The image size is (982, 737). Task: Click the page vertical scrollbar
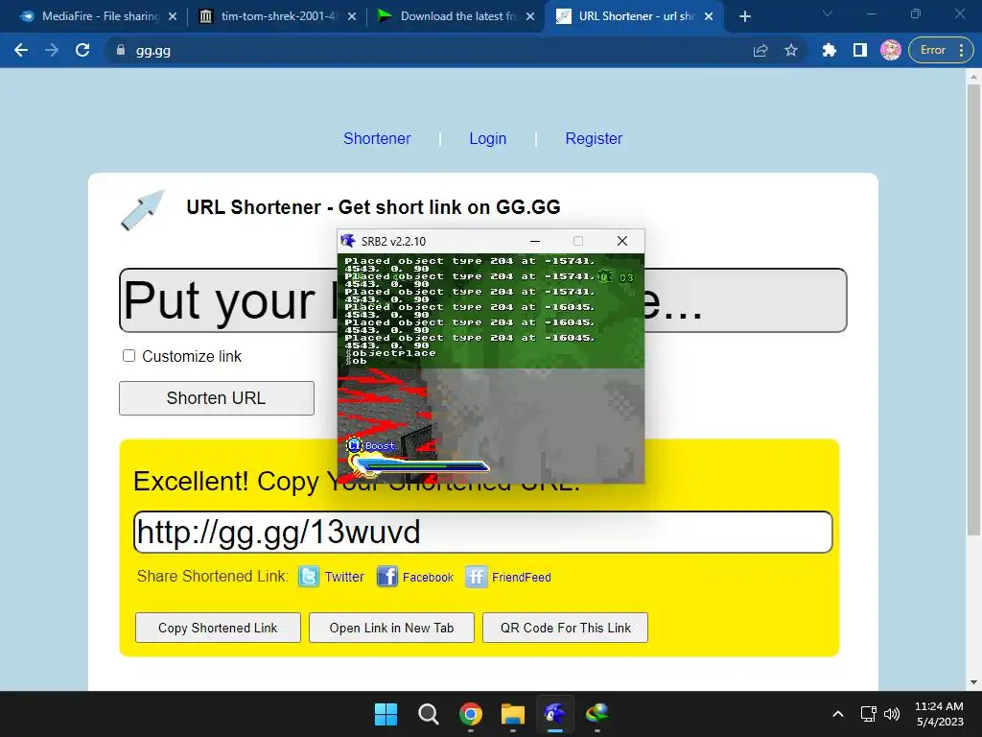[973, 310]
